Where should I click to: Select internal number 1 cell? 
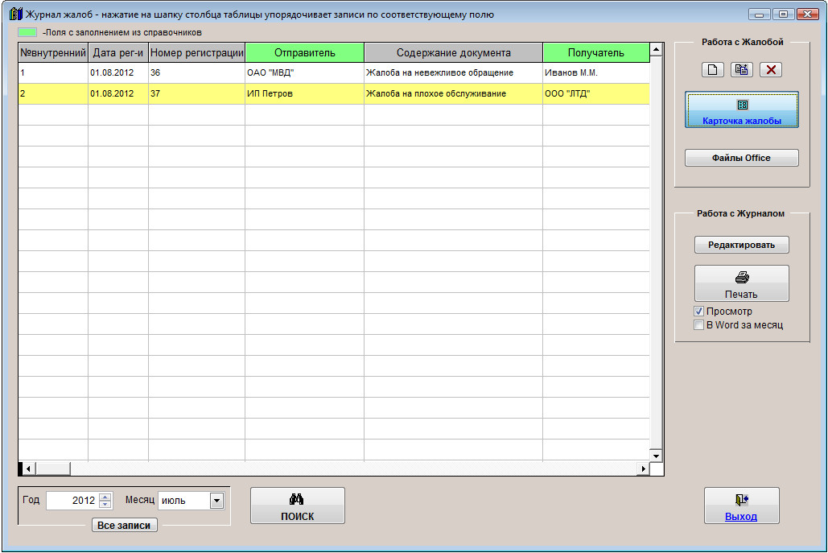(53, 73)
